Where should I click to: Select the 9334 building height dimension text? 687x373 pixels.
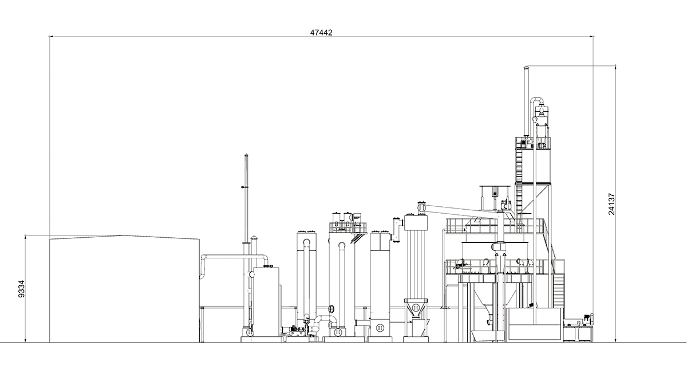[x=22, y=289]
